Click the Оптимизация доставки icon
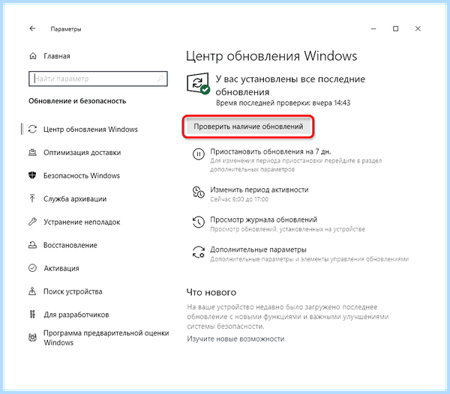This screenshot has width=450, height=394. [32, 153]
